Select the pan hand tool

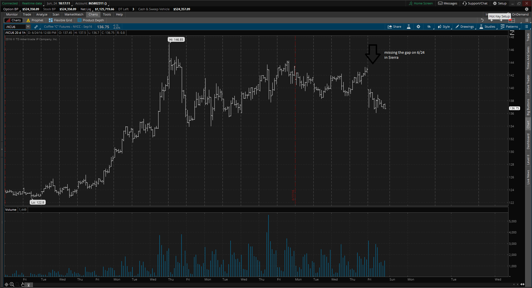click(23, 284)
